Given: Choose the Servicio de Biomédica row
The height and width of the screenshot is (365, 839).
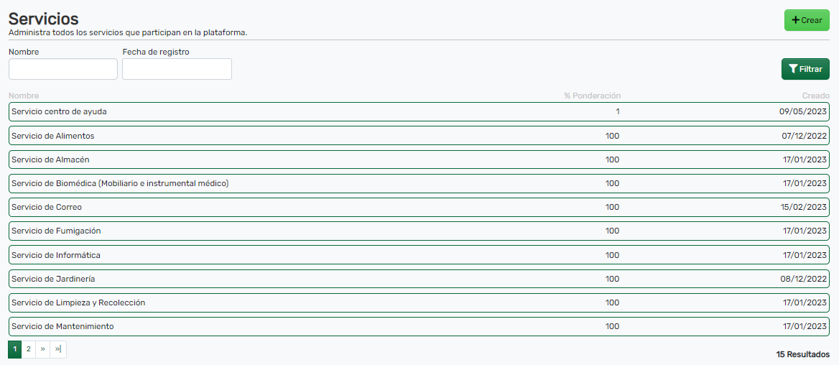Looking at the screenshot, I should tap(120, 183).
